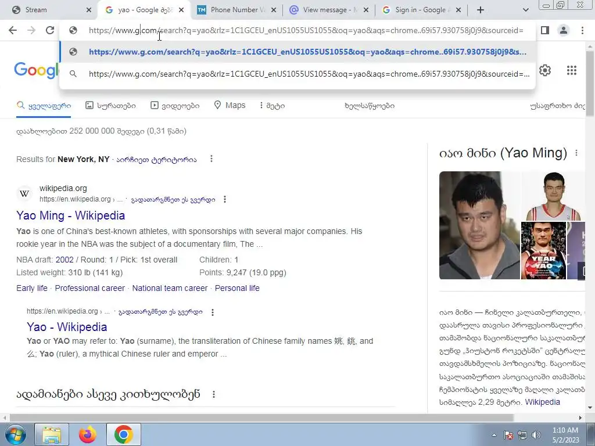Close the yao - Google tab
This screenshot has width=595, height=446.
tap(181, 10)
